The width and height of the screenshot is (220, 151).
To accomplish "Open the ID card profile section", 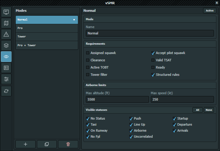I will click(6, 68).
